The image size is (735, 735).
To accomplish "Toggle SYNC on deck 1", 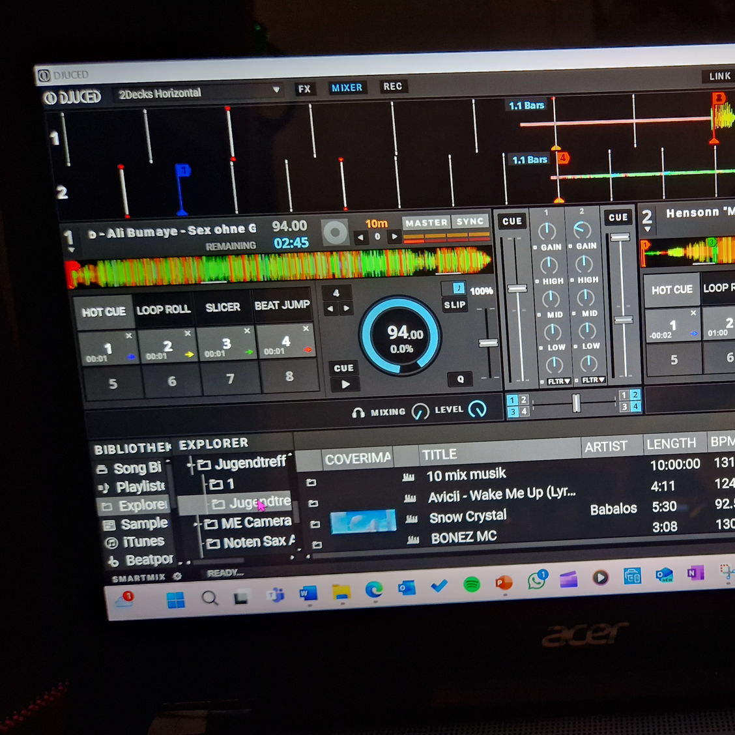I will point(470,222).
